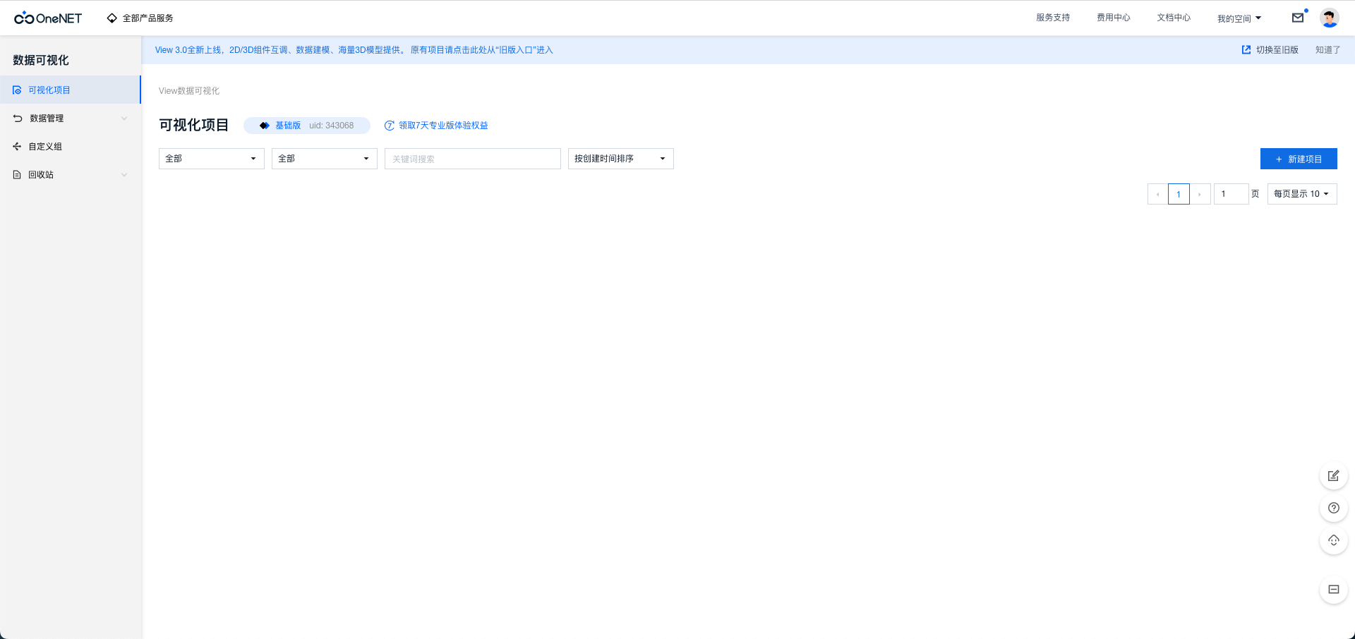
Task: Open the first 全部 filter dropdown
Action: pos(211,159)
